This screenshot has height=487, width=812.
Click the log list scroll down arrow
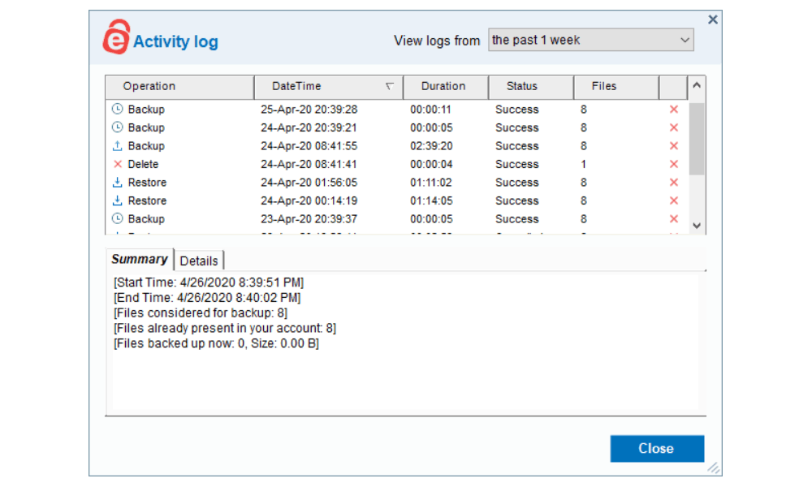coord(697,226)
